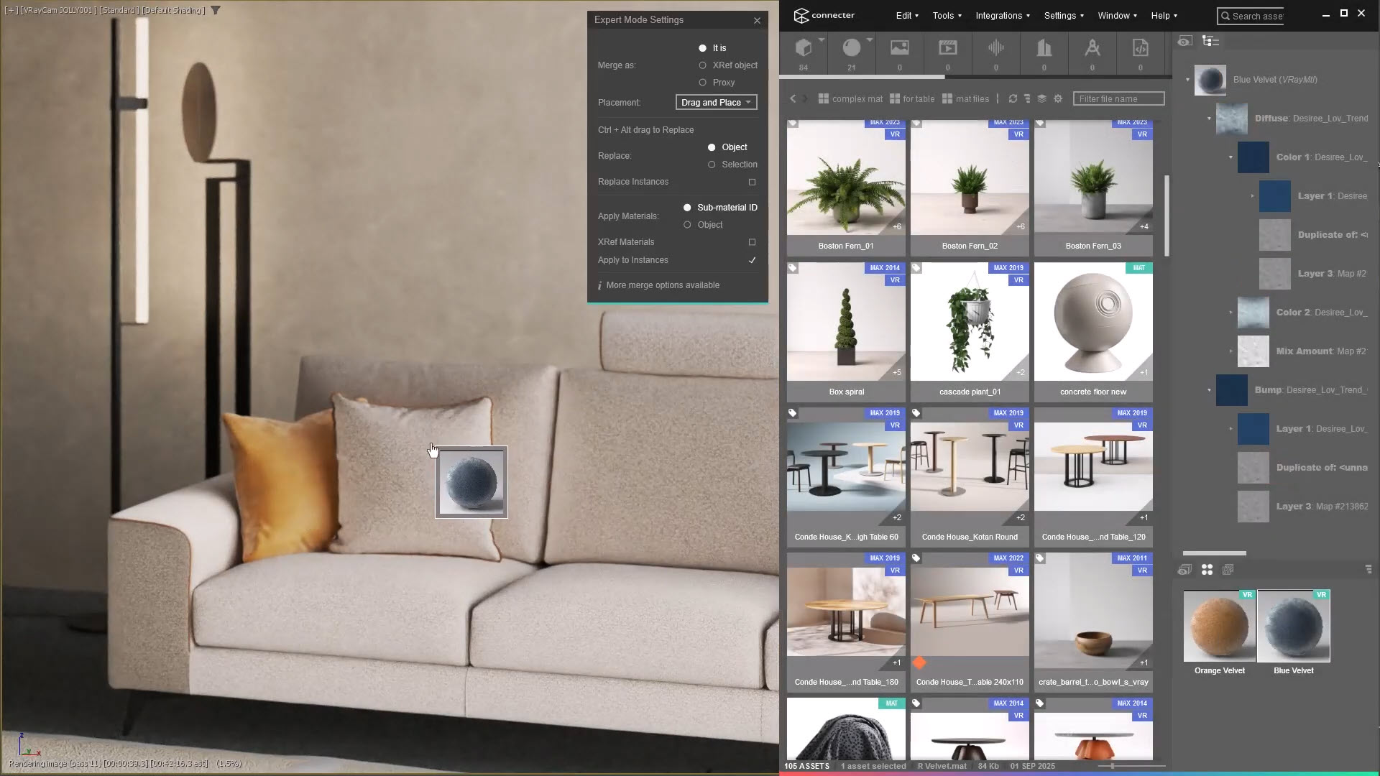Viewport: 1380px width, 776px height.
Task: Select the Orange Velvet material thumbnail
Action: (x=1219, y=627)
